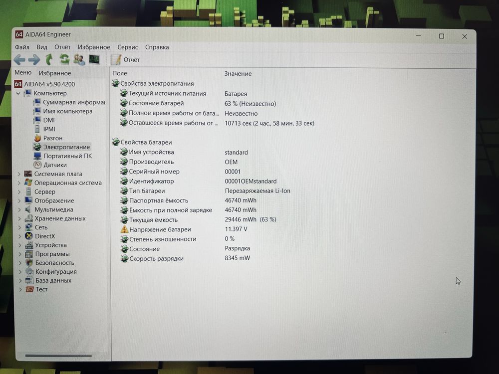Expand the Устройства tree node
Viewport: 499px width, 374px height.
20,245
